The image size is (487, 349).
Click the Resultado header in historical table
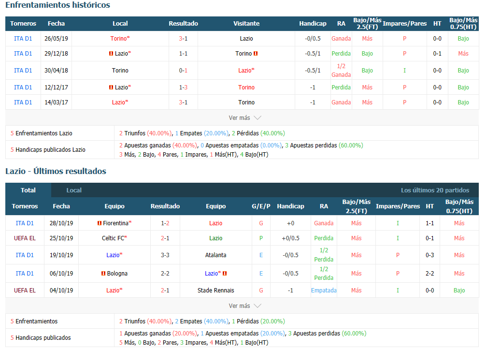[x=183, y=24]
